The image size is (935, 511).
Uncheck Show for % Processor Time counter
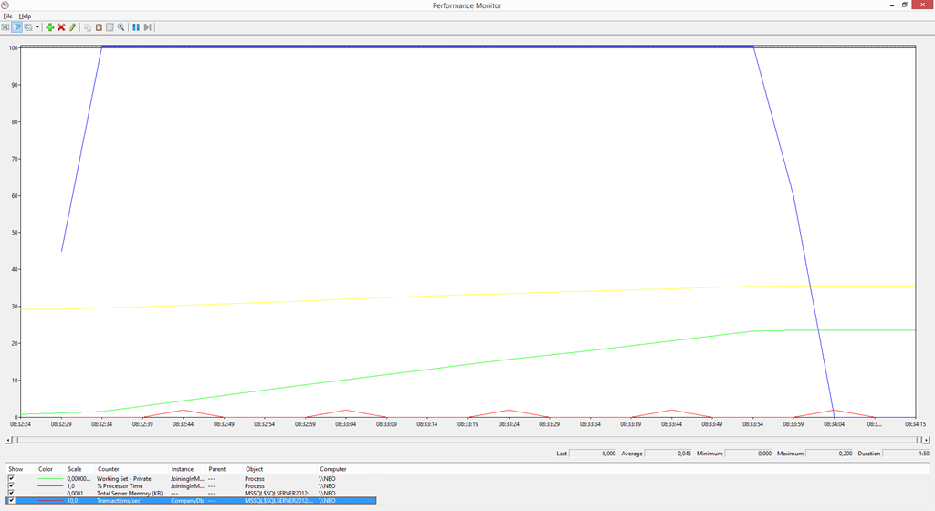click(x=11, y=485)
